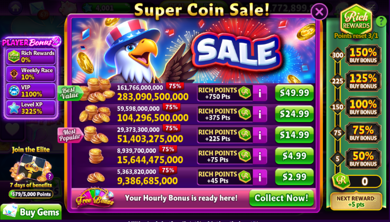The width and height of the screenshot is (390, 222).
Task: Purchase the $14.99 Most Popular package
Action: (294, 135)
